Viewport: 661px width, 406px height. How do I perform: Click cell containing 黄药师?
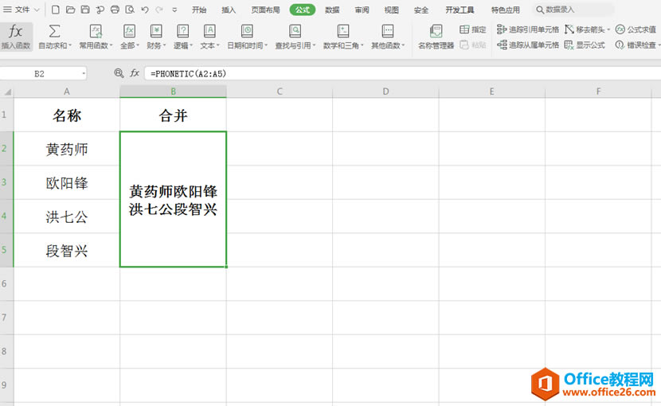(x=67, y=149)
